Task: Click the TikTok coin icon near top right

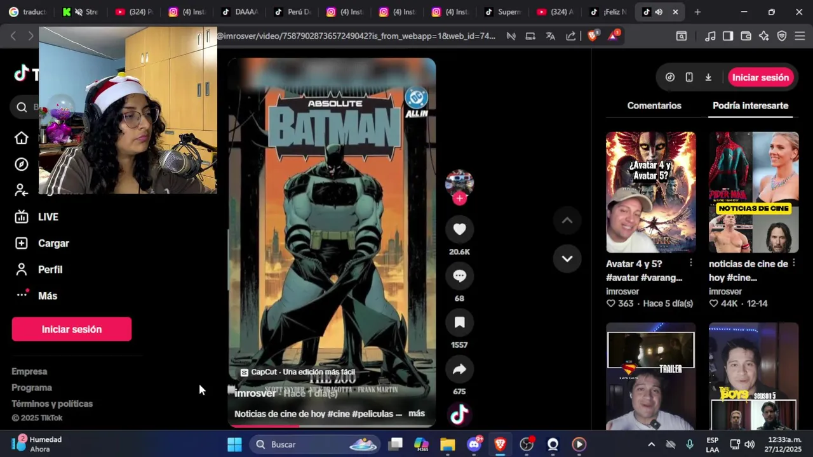Action: (670, 77)
